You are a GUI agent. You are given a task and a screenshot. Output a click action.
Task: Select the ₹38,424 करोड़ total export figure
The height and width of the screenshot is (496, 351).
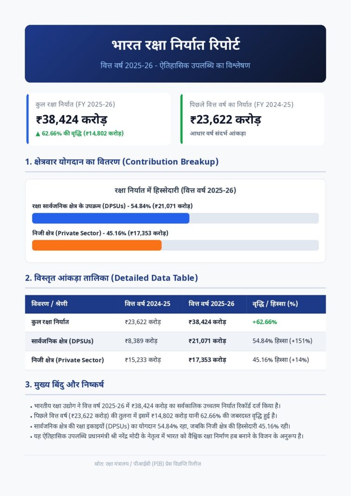(72, 119)
